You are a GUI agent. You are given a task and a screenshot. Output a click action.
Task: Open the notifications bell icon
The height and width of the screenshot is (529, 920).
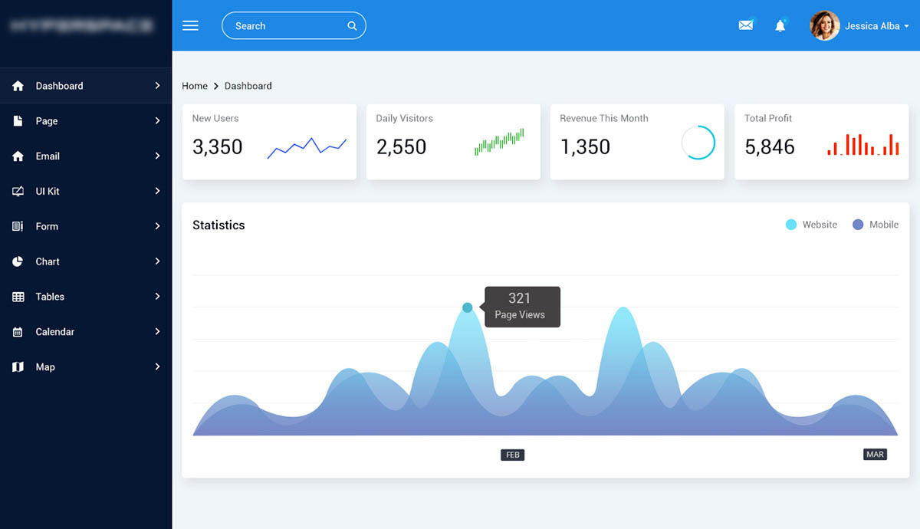(x=780, y=25)
